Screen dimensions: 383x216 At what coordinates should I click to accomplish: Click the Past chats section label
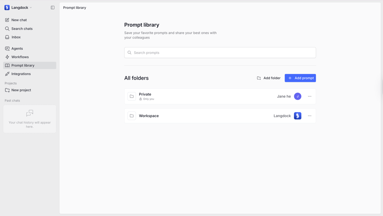(x=12, y=101)
